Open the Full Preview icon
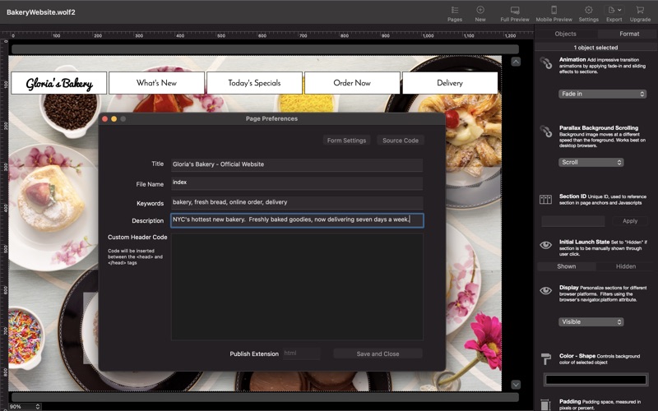This screenshot has width=658, height=411. tap(515, 10)
